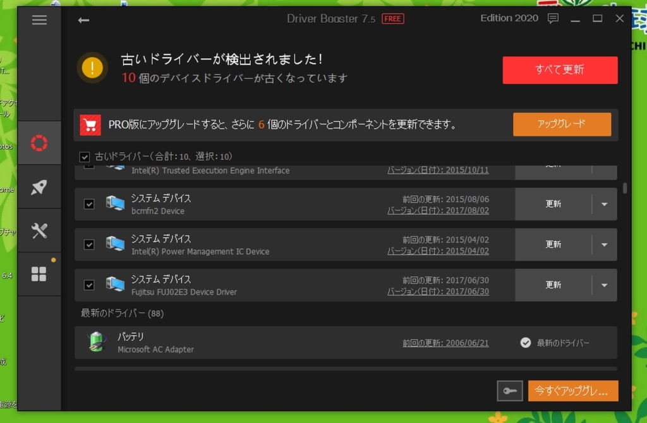Click the 前回の更新: 2015/08/06 text
The height and width of the screenshot is (423, 647).
point(445,199)
